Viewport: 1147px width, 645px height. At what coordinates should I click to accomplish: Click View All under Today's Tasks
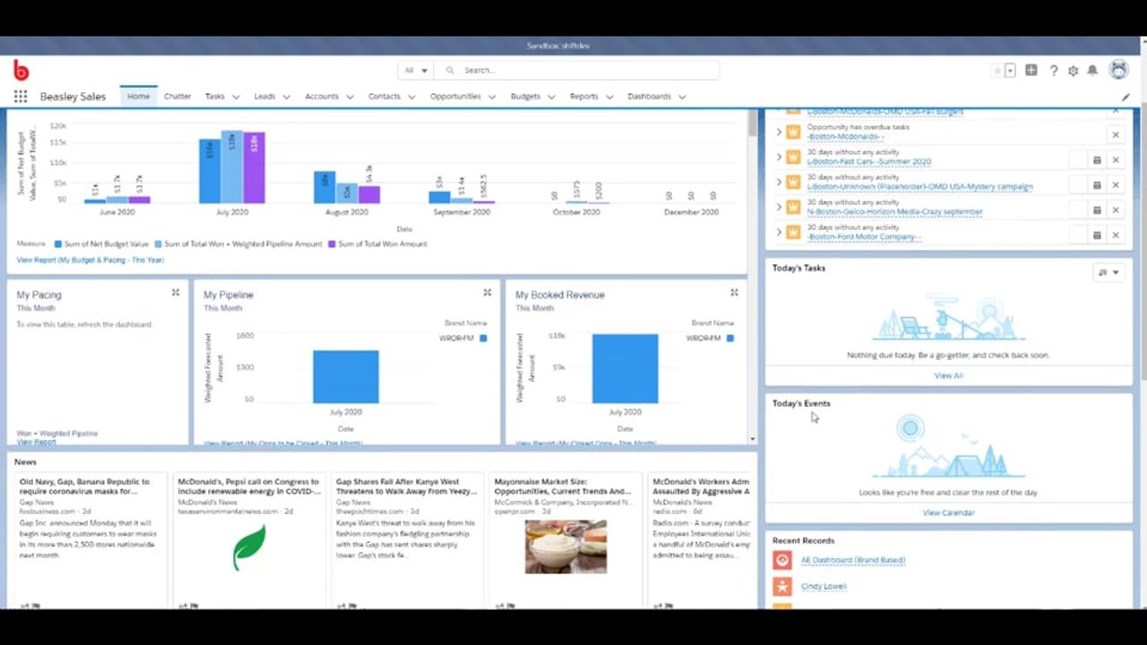(x=948, y=375)
